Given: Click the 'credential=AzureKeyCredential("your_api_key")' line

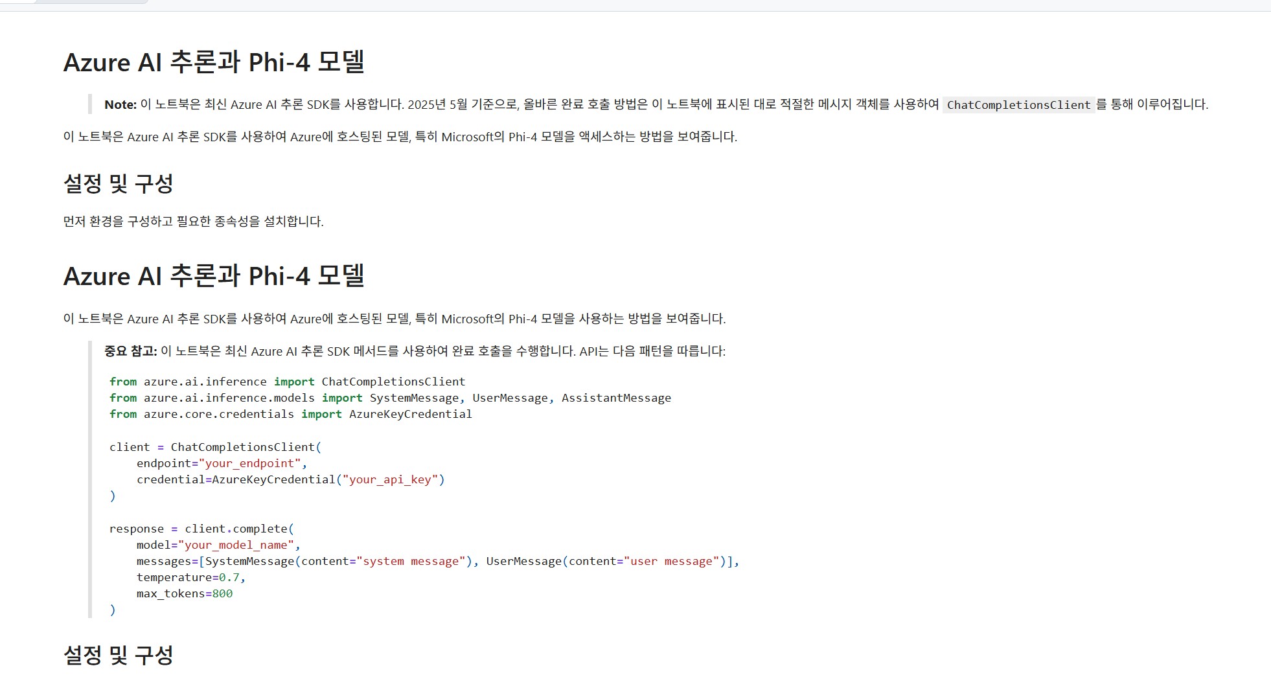Looking at the screenshot, I should [290, 479].
